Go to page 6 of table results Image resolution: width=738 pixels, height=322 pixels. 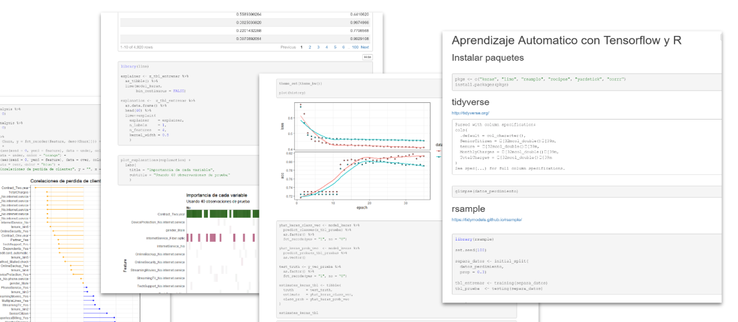[344, 47]
